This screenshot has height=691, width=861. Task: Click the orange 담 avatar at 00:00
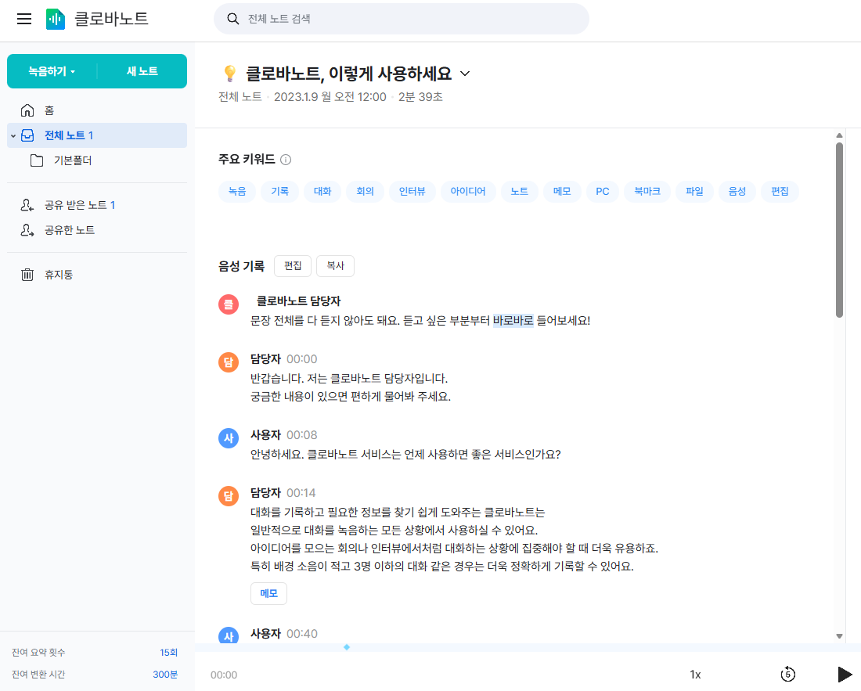(x=229, y=362)
